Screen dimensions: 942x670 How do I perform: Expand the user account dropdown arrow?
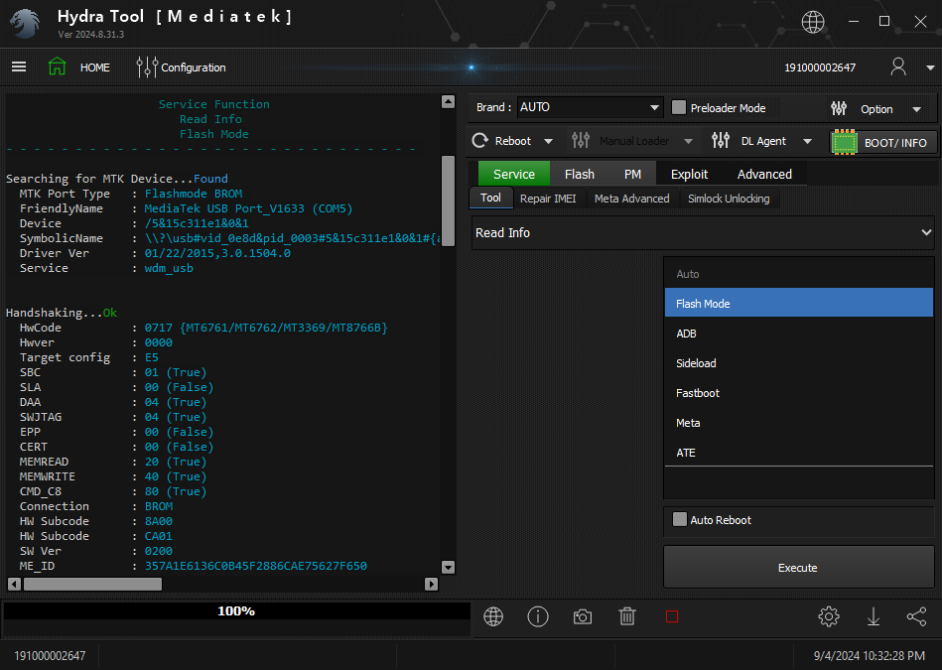[930, 67]
